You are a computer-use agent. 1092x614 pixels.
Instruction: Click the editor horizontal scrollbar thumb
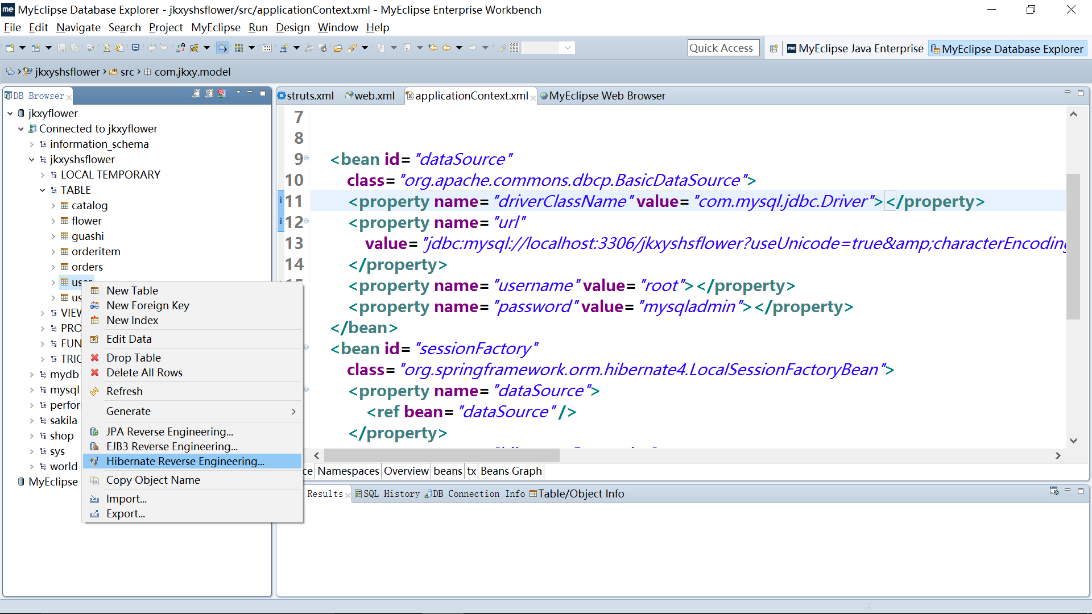[442, 455]
